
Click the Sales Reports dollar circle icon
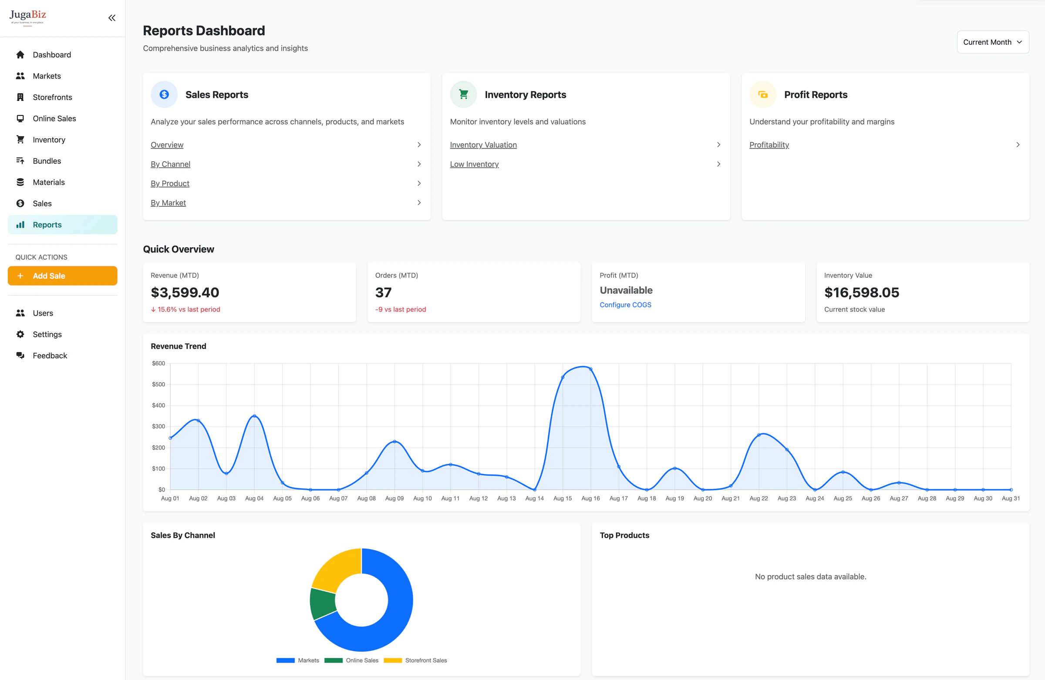pos(164,94)
